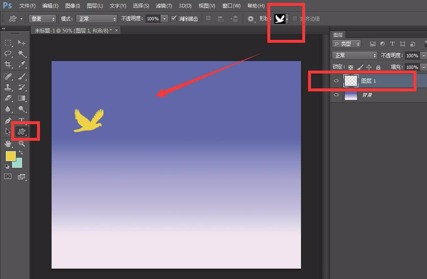Filter layers by smart object type

click(x=413, y=44)
